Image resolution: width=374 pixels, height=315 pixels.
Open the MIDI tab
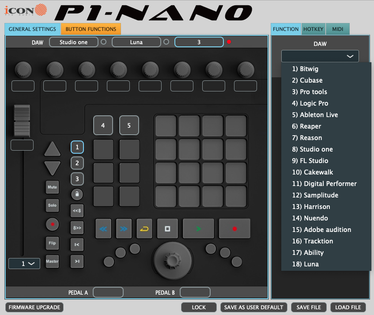tap(337, 29)
